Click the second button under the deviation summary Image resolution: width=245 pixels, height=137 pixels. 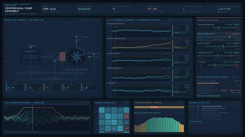point(213,96)
